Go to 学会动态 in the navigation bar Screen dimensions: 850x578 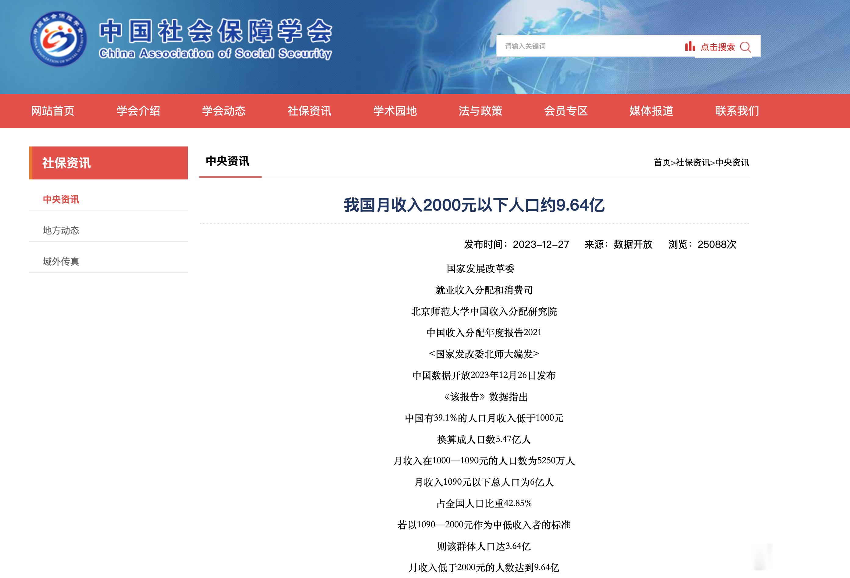224,111
